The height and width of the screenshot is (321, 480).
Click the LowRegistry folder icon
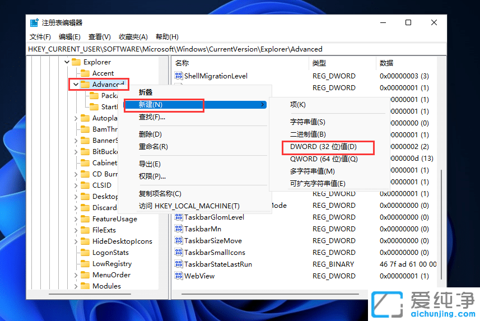click(x=85, y=264)
